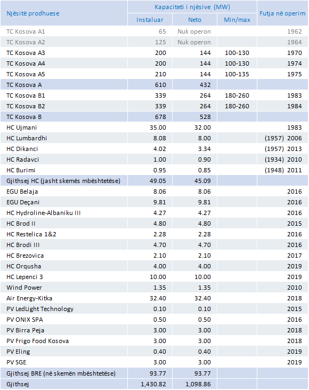The height and width of the screenshot is (390, 309).
Task: Select the 'PV ONIX SPA' row label
Action: pyautogui.click(x=25, y=320)
